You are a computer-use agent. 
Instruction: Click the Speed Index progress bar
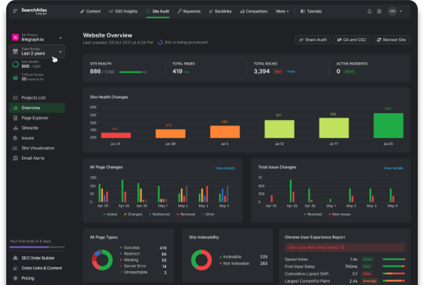(x=394, y=259)
